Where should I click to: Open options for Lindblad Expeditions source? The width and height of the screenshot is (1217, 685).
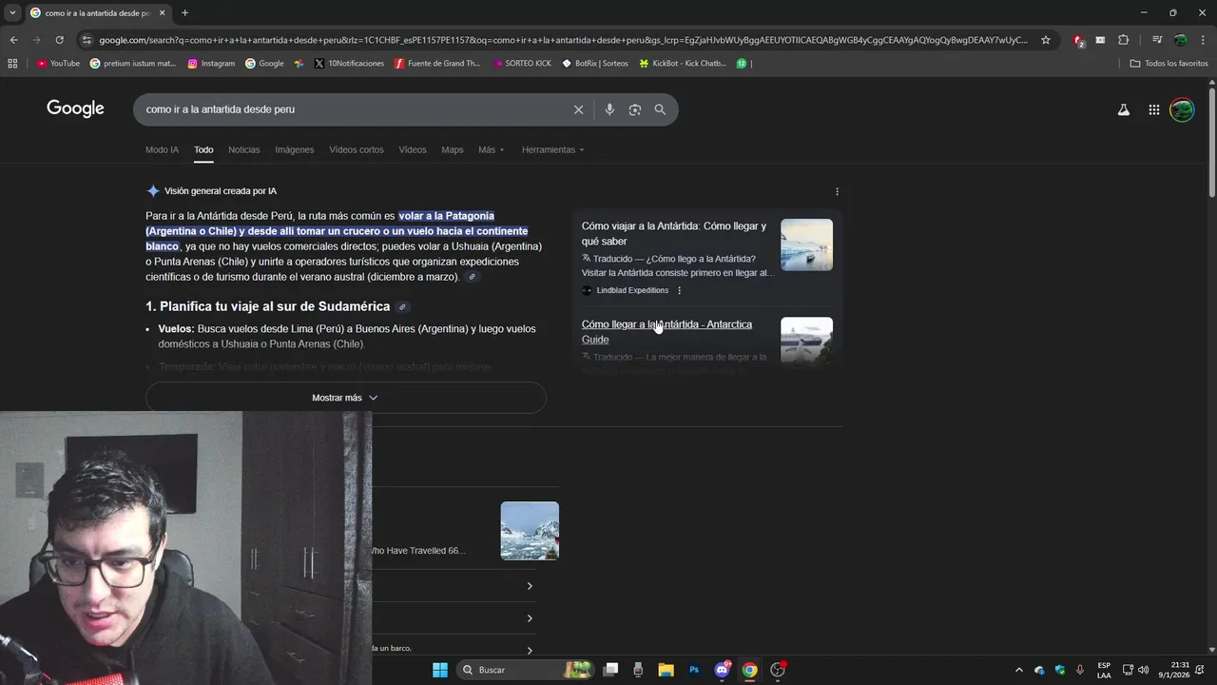coord(679,290)
